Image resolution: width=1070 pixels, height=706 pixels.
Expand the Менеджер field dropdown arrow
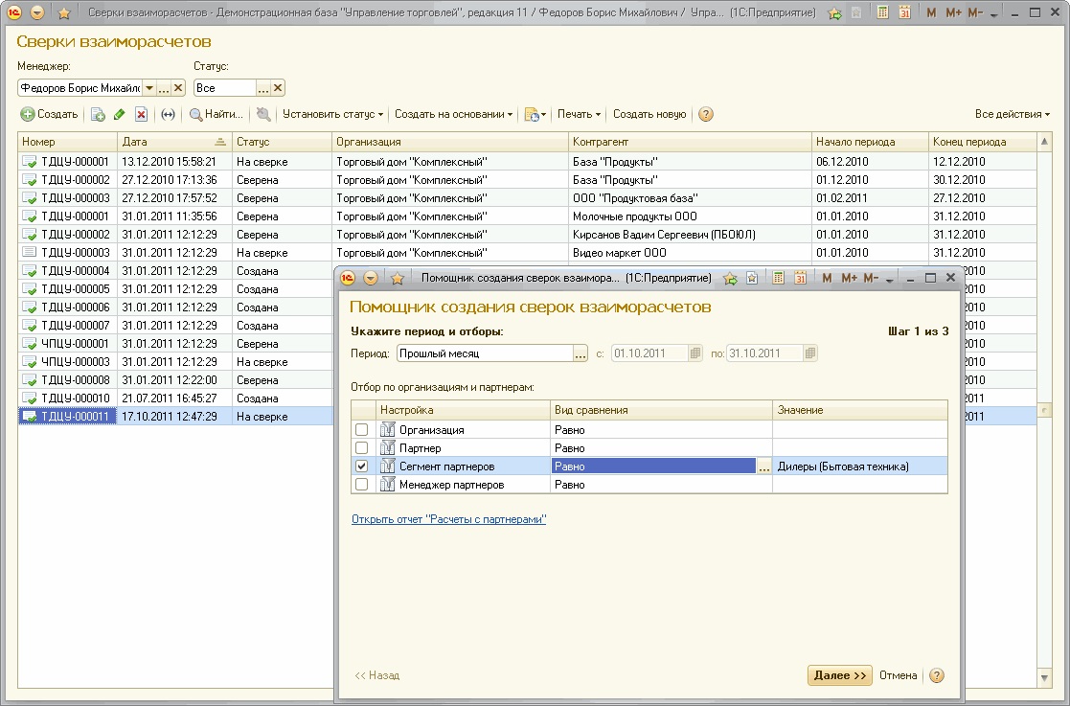pyautogui.click(x=149, y=88)
